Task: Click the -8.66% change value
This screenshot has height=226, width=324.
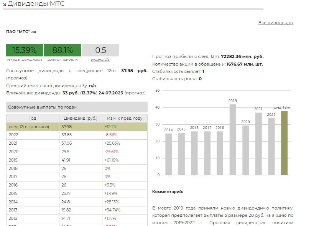Action: (111, 135)
